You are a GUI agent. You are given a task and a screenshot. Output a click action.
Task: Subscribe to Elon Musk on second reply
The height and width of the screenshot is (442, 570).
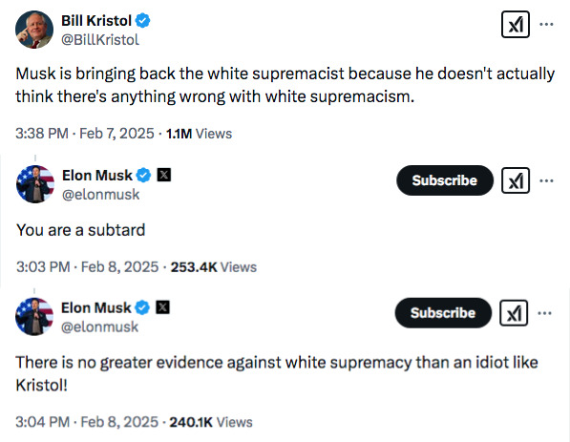(443, 312)
